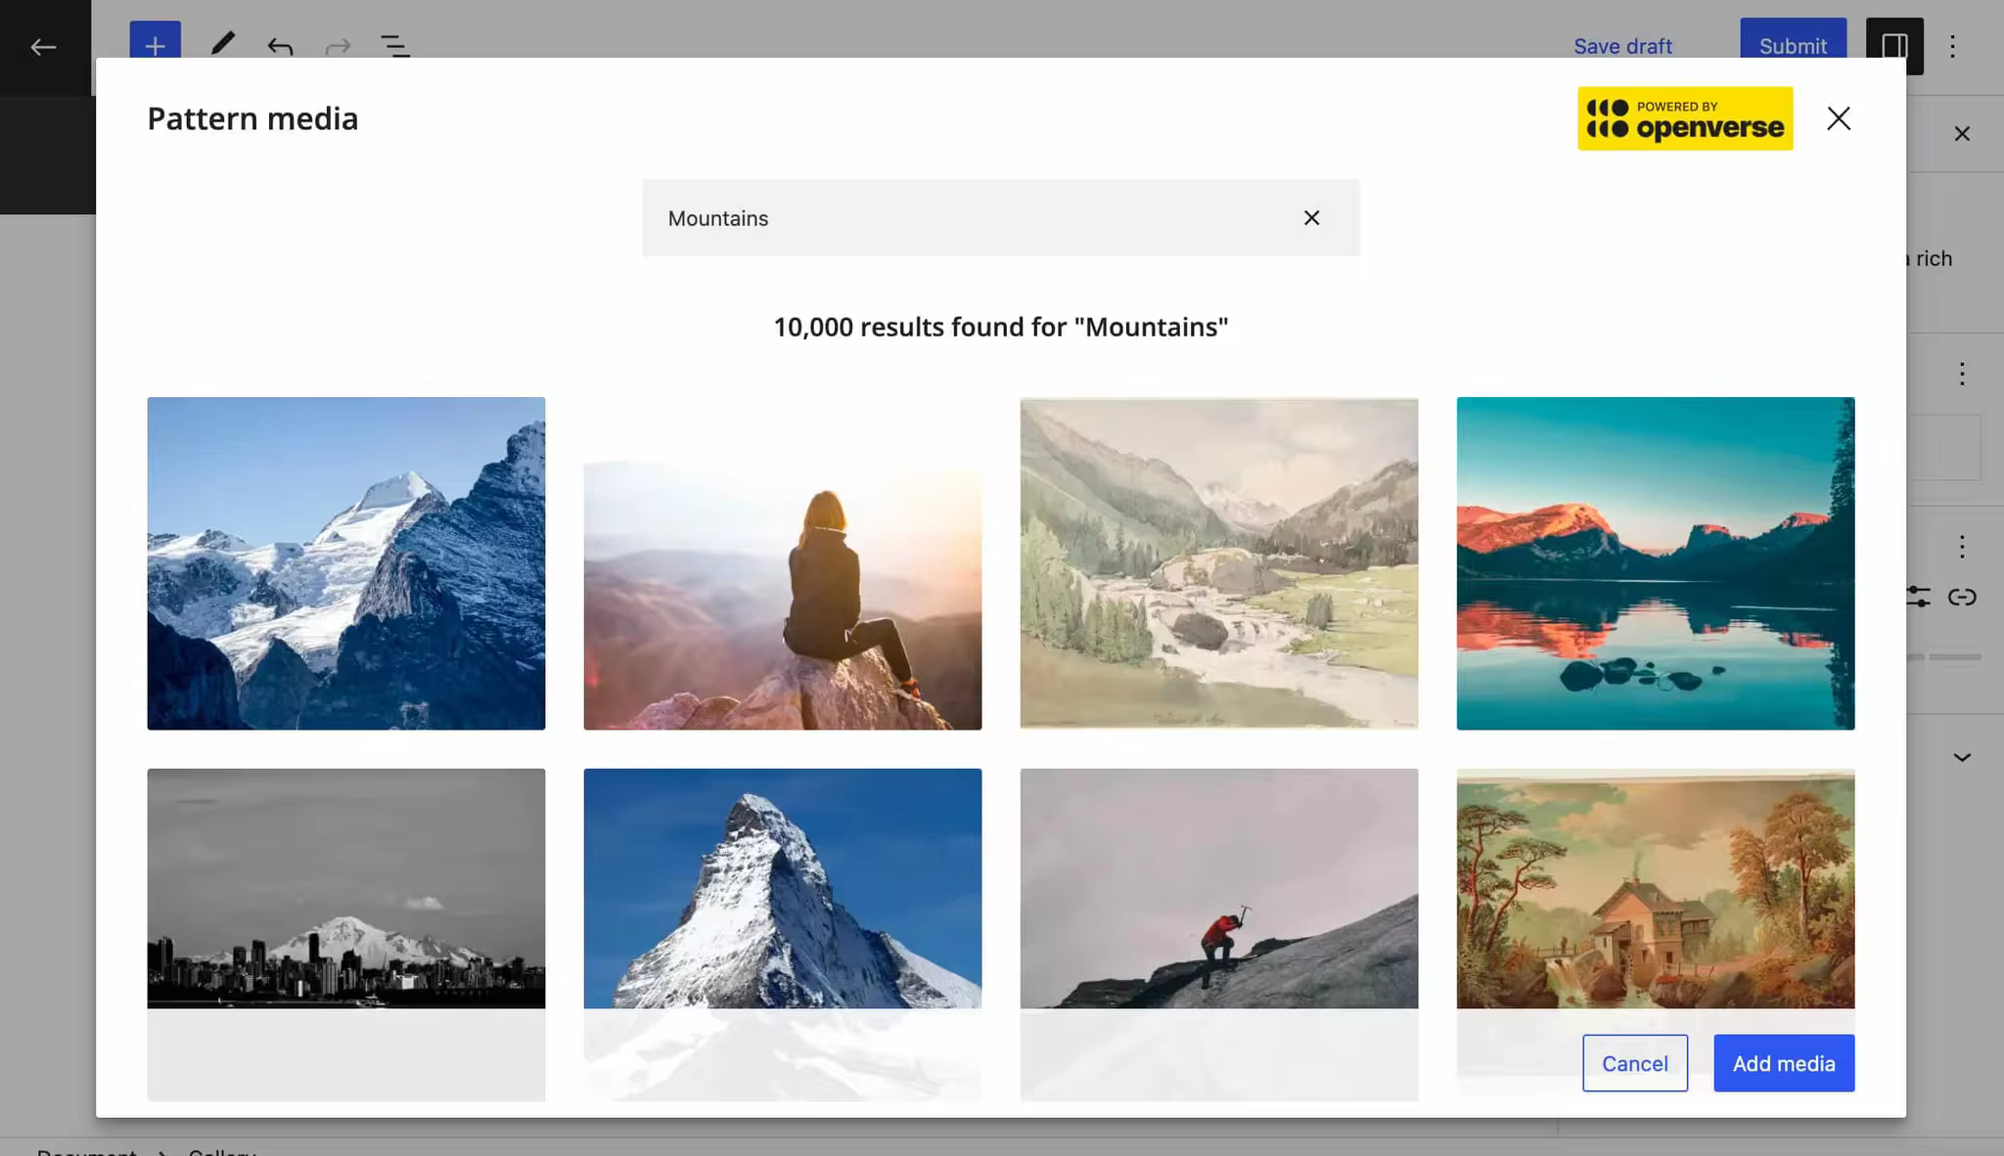Redo the last undone change
The image size is (2004, 1156).
338,46
